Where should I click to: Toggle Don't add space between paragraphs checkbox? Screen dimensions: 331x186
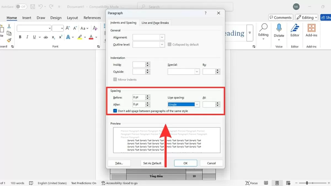click(x=115, y=111)
